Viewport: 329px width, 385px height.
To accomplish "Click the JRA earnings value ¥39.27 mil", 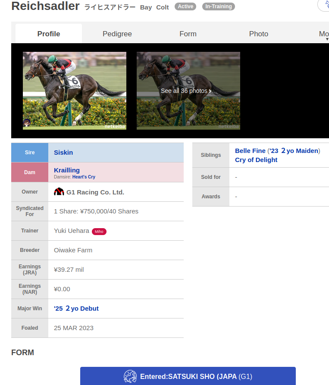I will point(69,270).
